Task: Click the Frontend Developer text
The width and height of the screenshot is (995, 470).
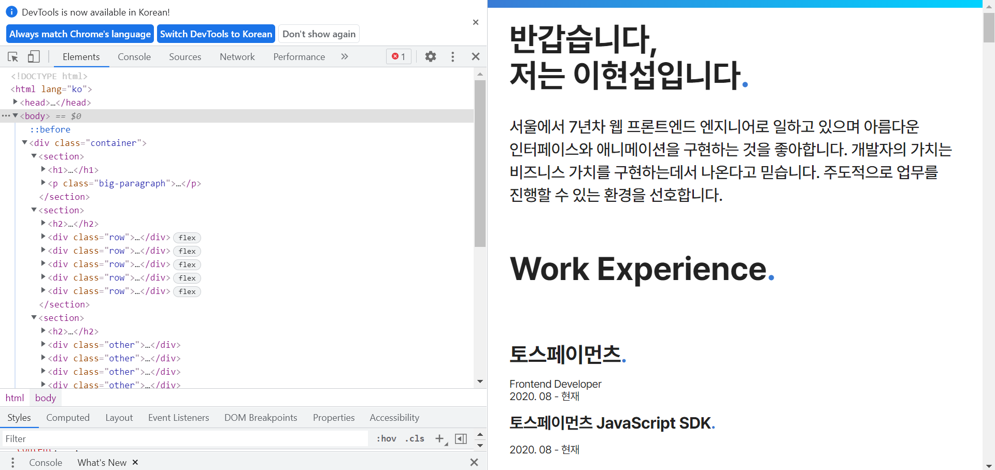Action: click(556, 384)
